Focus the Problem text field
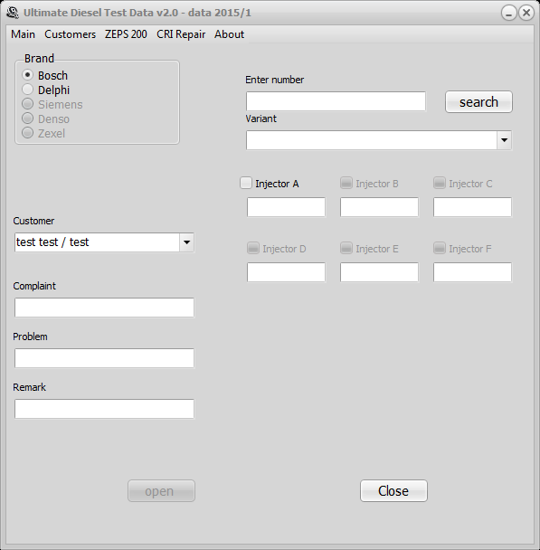This screenshot has height=550, width=540. coord(104,358)
